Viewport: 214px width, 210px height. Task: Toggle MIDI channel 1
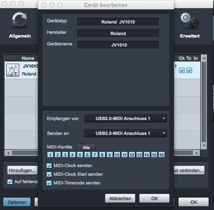pos(50,155)
